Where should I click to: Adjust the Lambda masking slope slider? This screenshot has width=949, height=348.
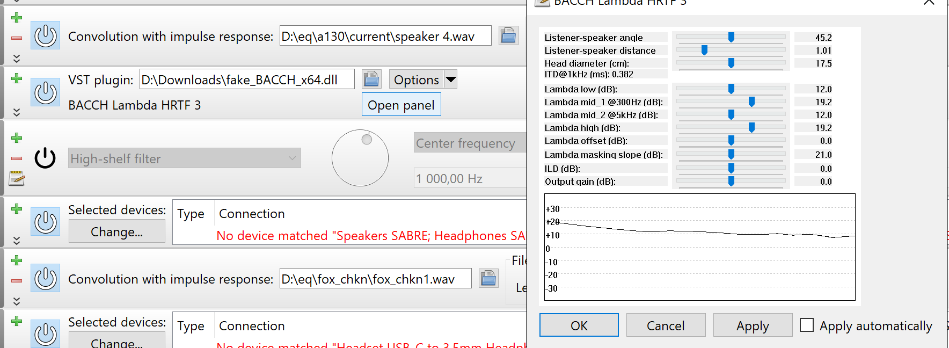731,154
